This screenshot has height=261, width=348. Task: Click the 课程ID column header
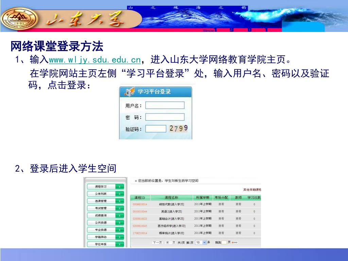140,197
